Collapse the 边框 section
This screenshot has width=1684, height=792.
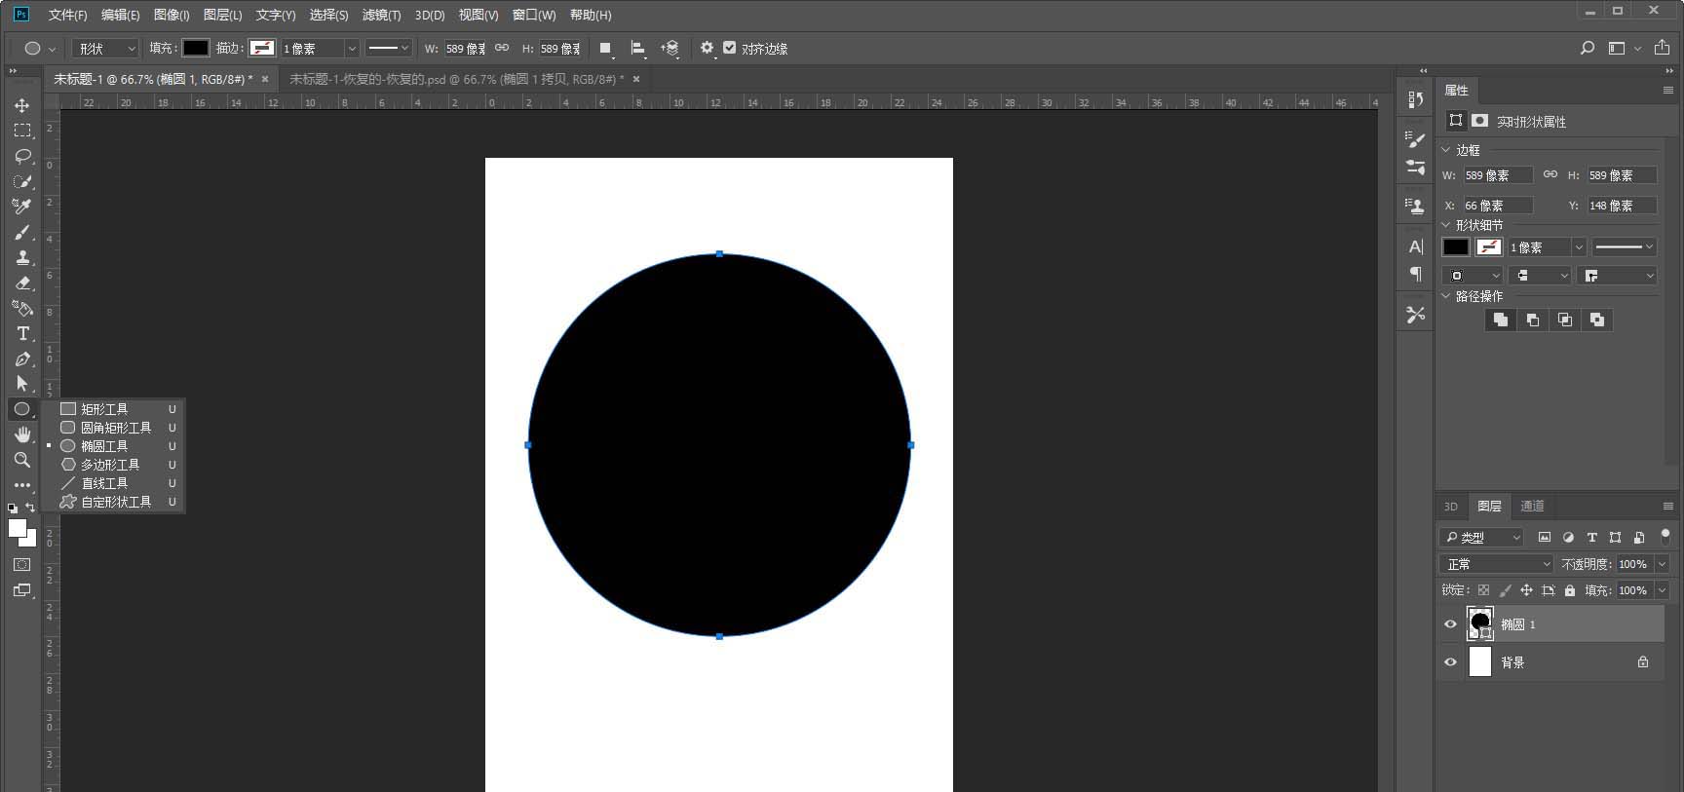tap(1446, 150)
